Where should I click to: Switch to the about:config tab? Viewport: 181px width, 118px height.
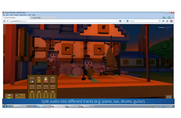pyautogui.click(x=44, y=18)
